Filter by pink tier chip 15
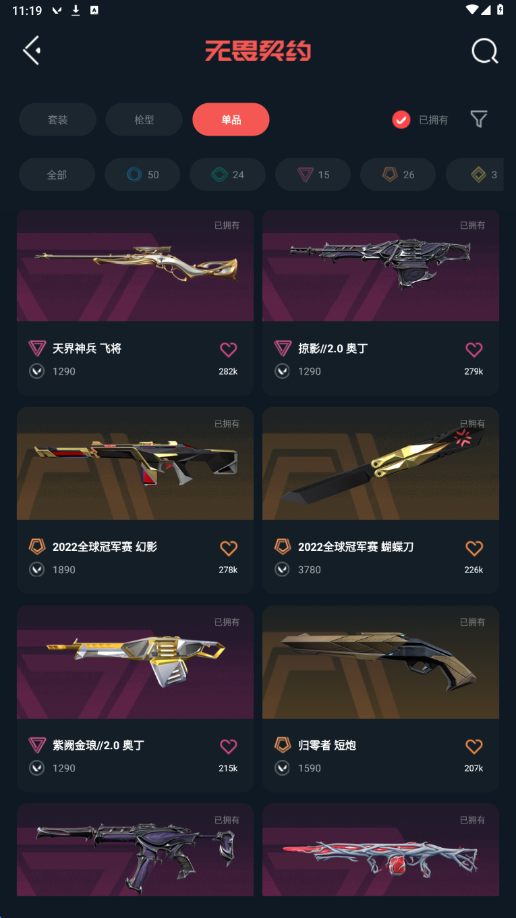516x918 pixels. tap(313, 175)
